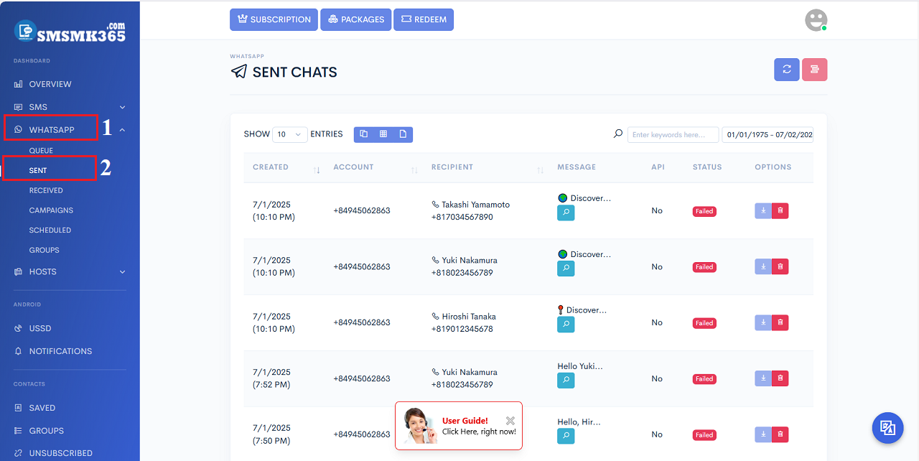Viewport: 919px width, 461px height.
Task: Delete the Takashi Yamamoto chat
Action: point(780,210)
